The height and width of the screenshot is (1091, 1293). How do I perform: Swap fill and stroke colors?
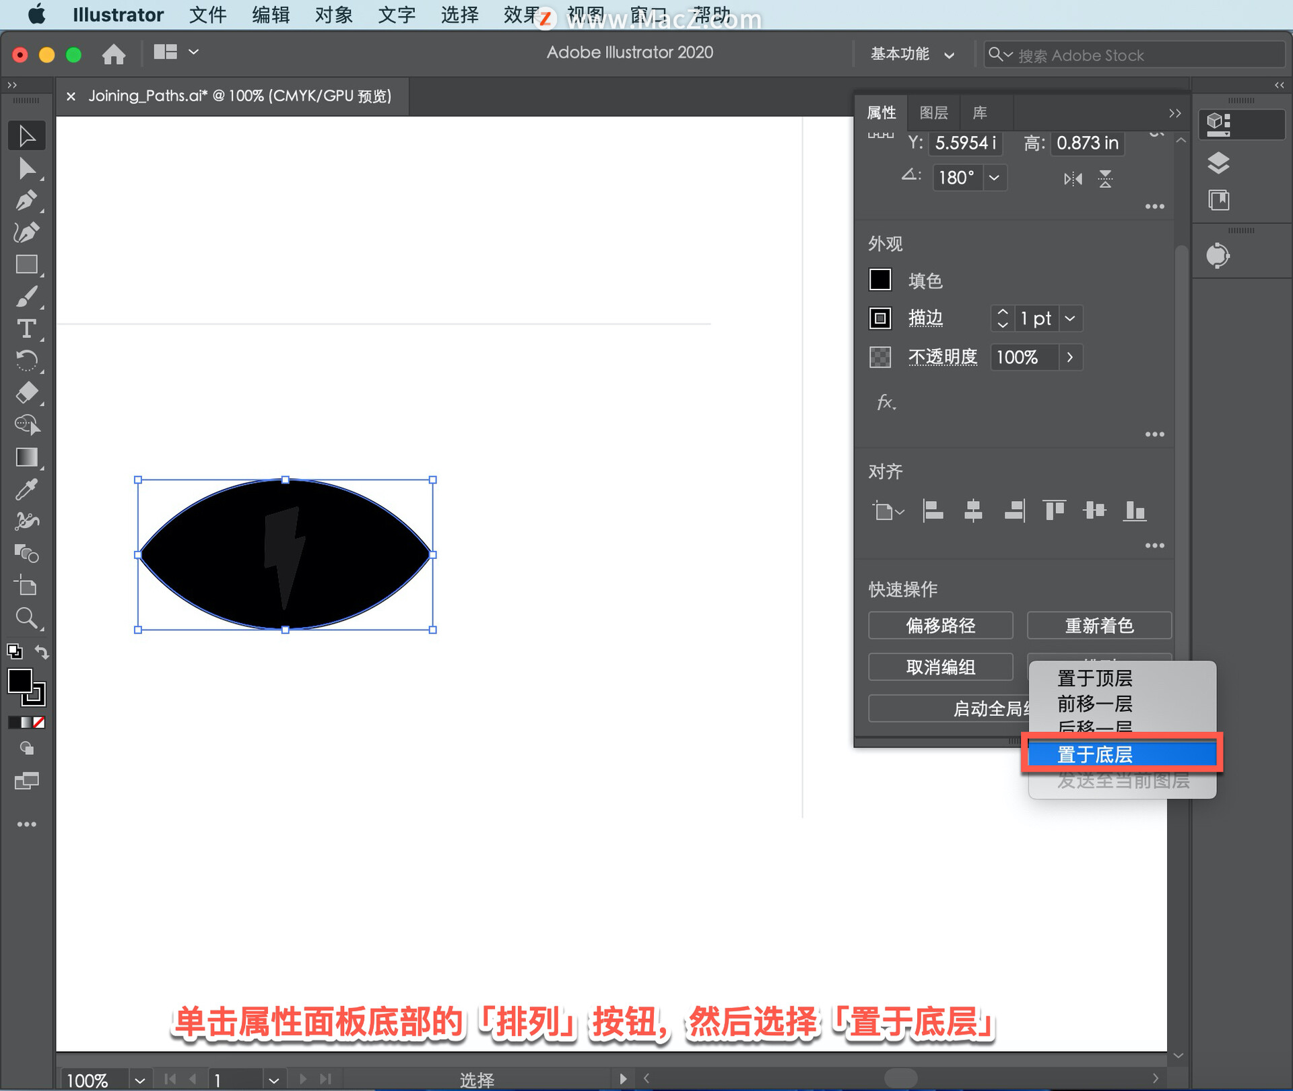click(x=42, y=652)
